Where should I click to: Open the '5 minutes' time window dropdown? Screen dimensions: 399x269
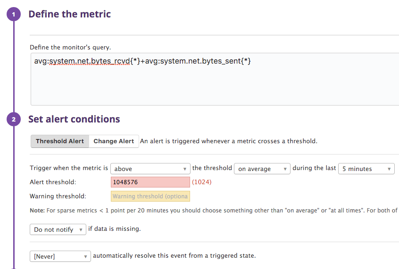(x=366, y=169)
